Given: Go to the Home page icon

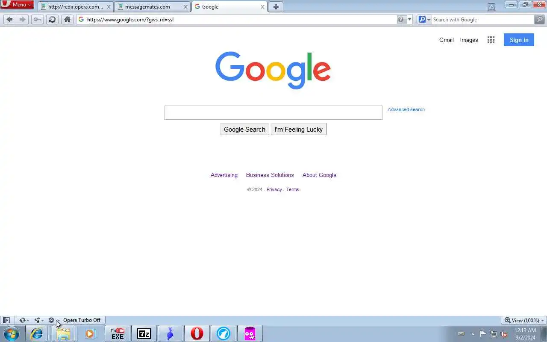Looking at the screenshot, I should [x=67, y=19].
